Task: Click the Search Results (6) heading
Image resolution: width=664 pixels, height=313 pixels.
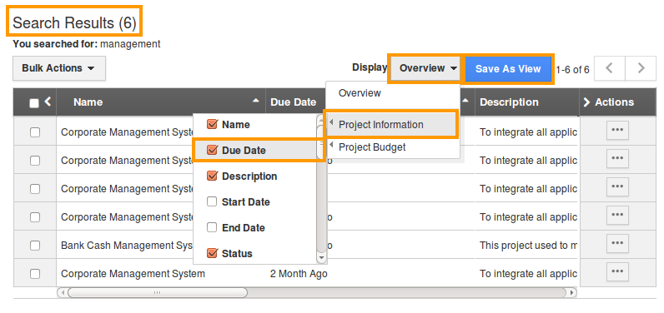Action: [x=74, y=22]
